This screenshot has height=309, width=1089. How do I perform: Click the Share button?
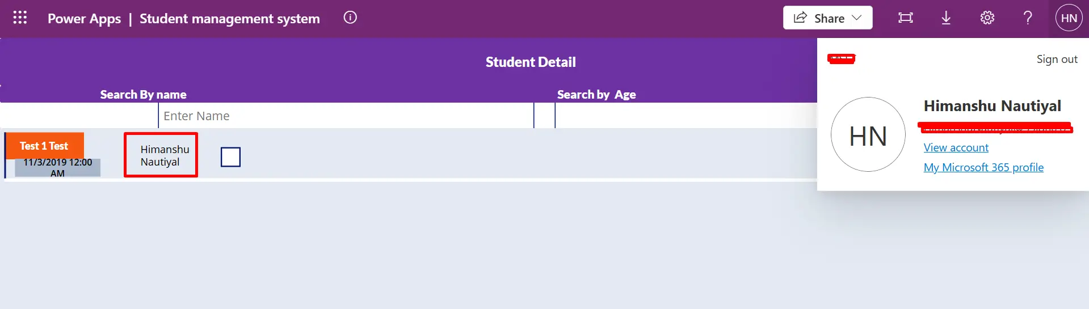pos(828,18)
